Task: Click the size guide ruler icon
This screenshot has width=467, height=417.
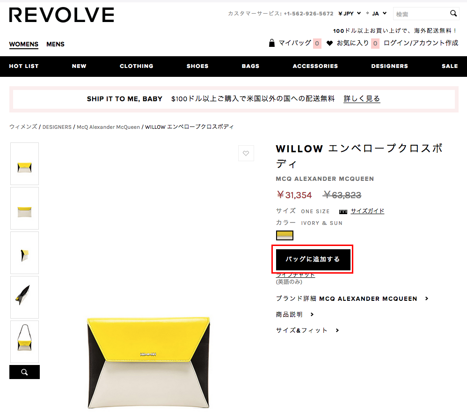Action: 343,211
